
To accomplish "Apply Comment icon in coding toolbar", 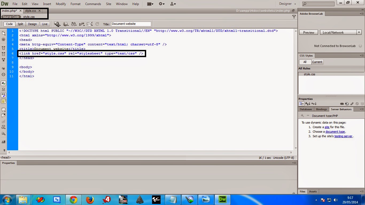I will tap(3, 110).
